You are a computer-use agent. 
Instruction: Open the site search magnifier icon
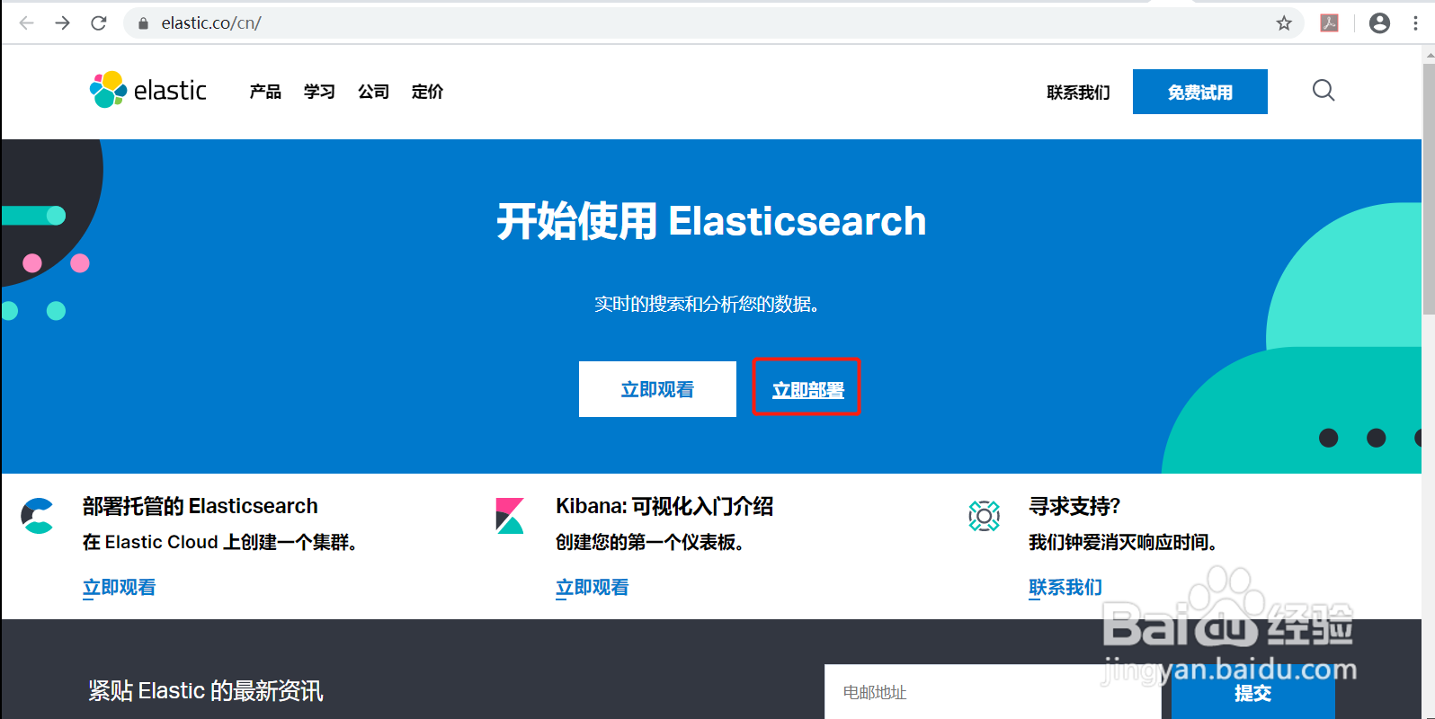pyautogui.click(x=1324, y=90)
